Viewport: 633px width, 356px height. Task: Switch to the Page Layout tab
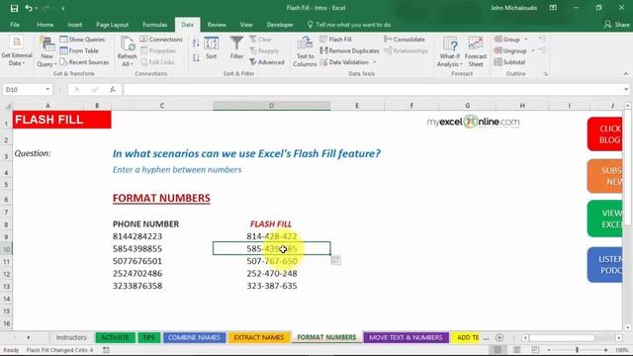click(x=112, y=25)
